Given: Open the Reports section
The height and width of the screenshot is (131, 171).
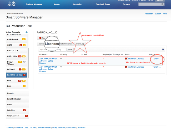Looking at the screenshot, I should tap(17, 93).
